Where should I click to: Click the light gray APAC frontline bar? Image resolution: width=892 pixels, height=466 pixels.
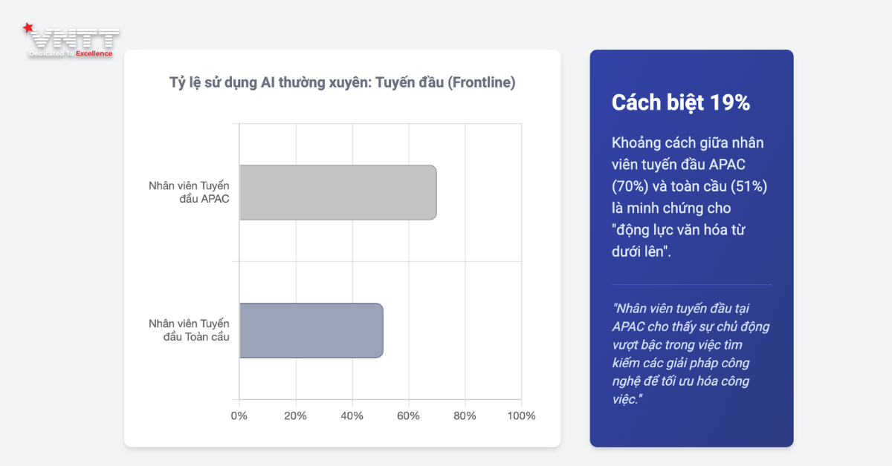337,192
